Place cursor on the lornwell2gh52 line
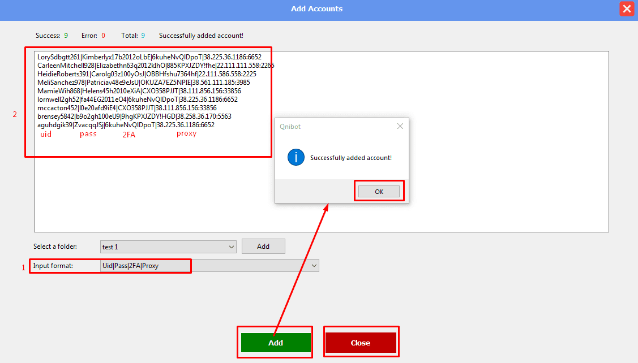Viewport: 638px width, 363px height. [x=137, y=100]
